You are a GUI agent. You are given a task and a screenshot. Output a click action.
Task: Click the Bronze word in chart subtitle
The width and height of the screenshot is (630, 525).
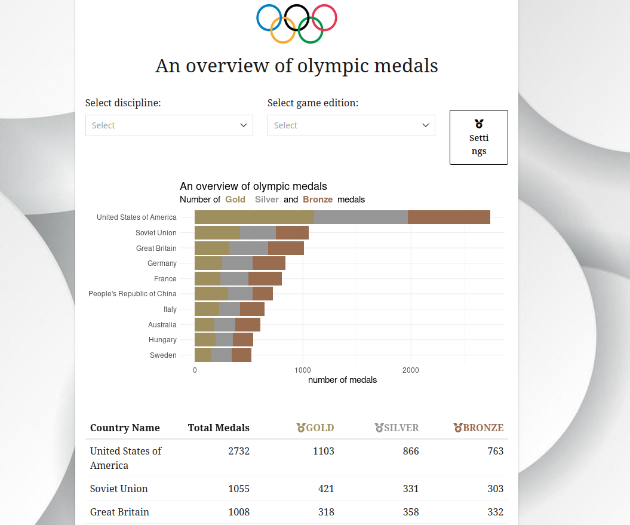click(318, 199)
